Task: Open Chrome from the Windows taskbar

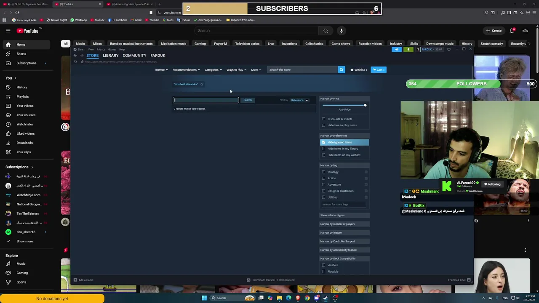Action: (x=307, y=298)
